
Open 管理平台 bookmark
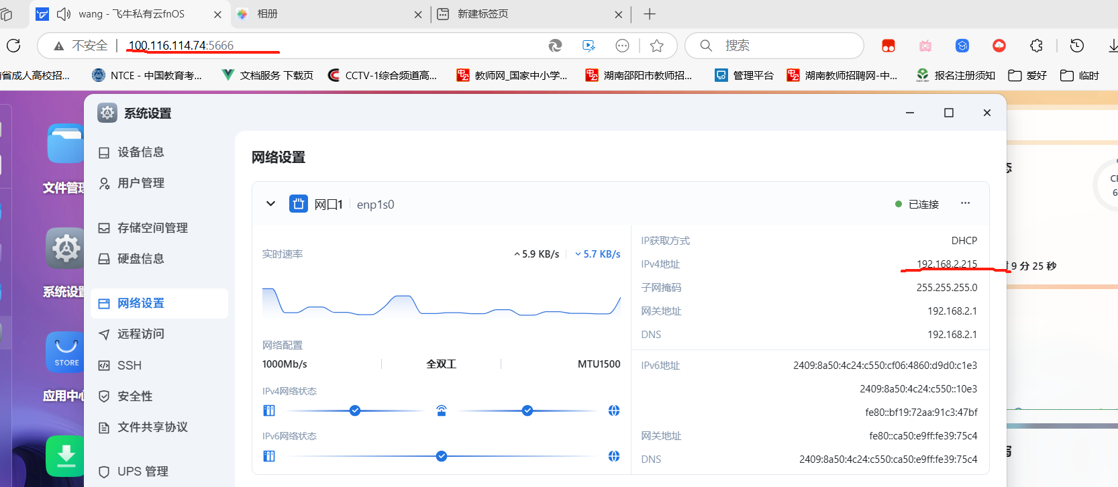744,75
